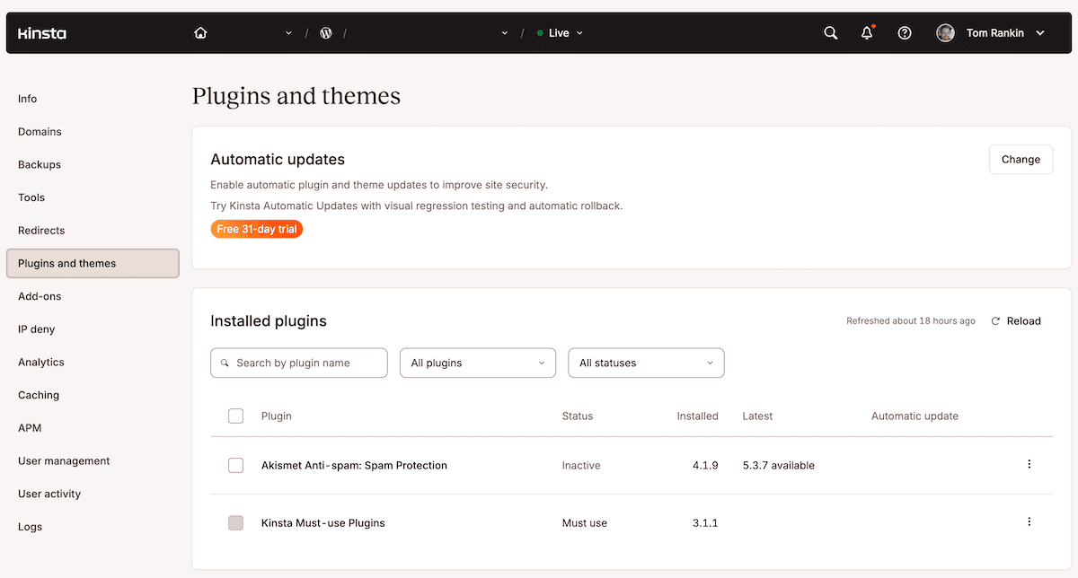Click the Inactive status text

[581, 465]
